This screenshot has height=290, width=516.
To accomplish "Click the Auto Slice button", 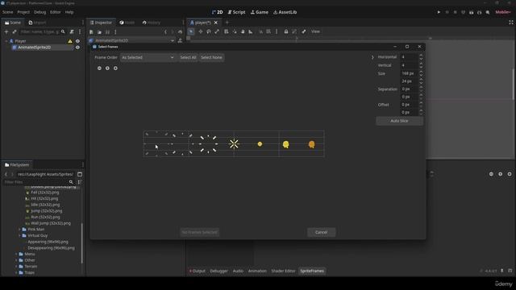I will [399, 121].
